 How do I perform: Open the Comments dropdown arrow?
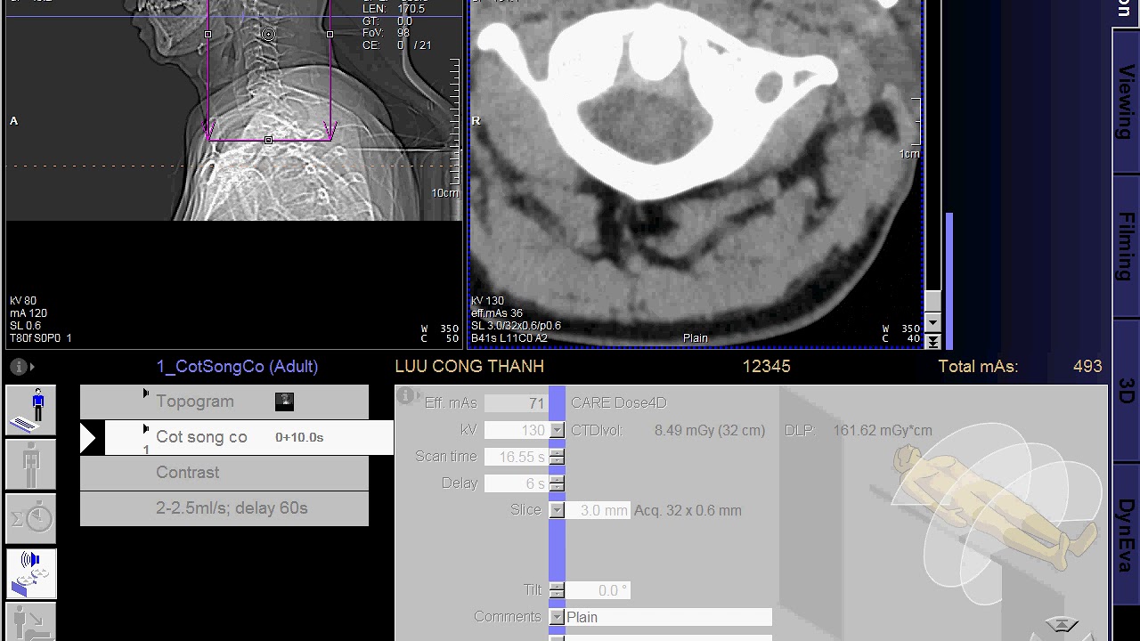click(557, 617)
